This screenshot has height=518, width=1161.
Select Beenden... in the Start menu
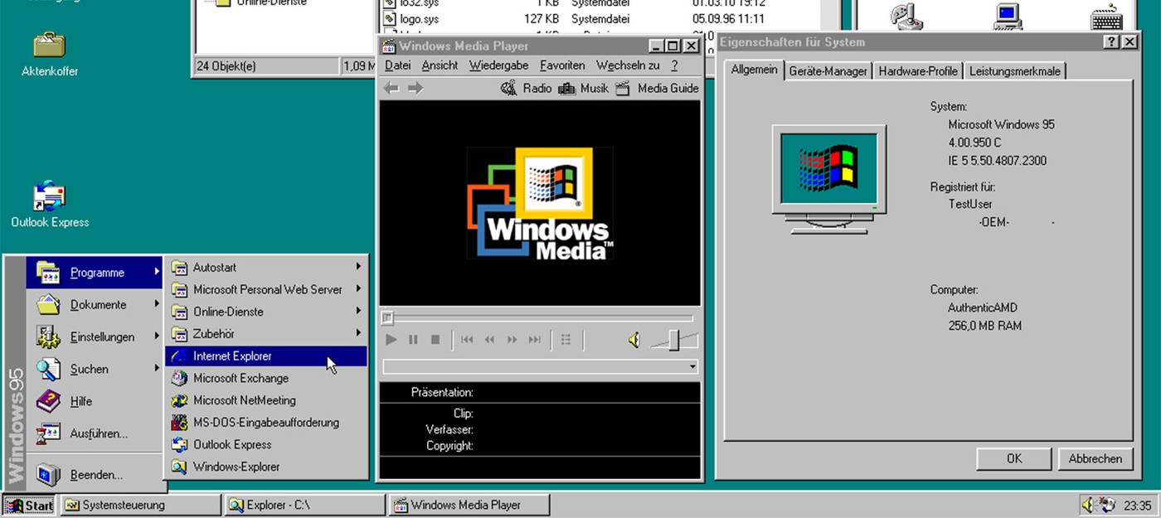click(94, 475)
